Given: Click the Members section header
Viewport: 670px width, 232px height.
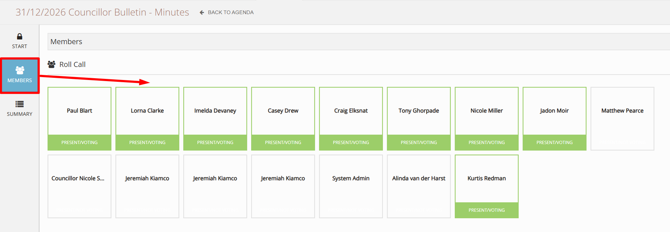Looking at the screenshot, I should point(66,42).
